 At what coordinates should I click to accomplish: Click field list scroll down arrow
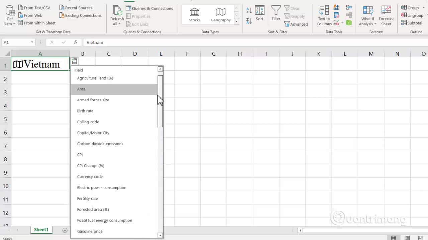pos(160,235)
